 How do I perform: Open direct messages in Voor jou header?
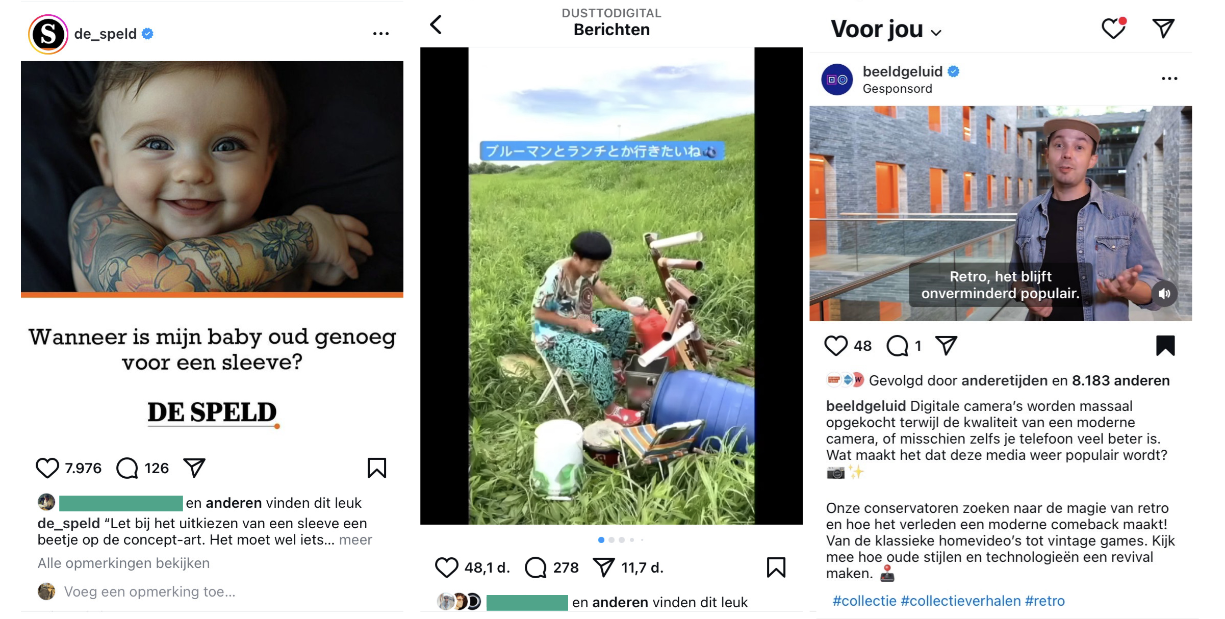(1163, 28)
